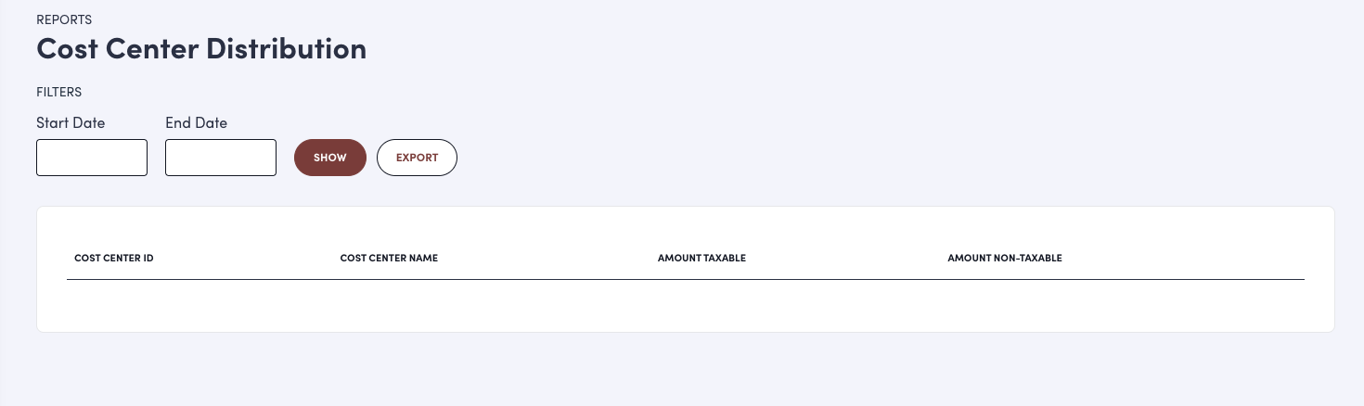Click the Cost Center Distribution page heading
The image size is (1364, 406).
coord(201,49)
